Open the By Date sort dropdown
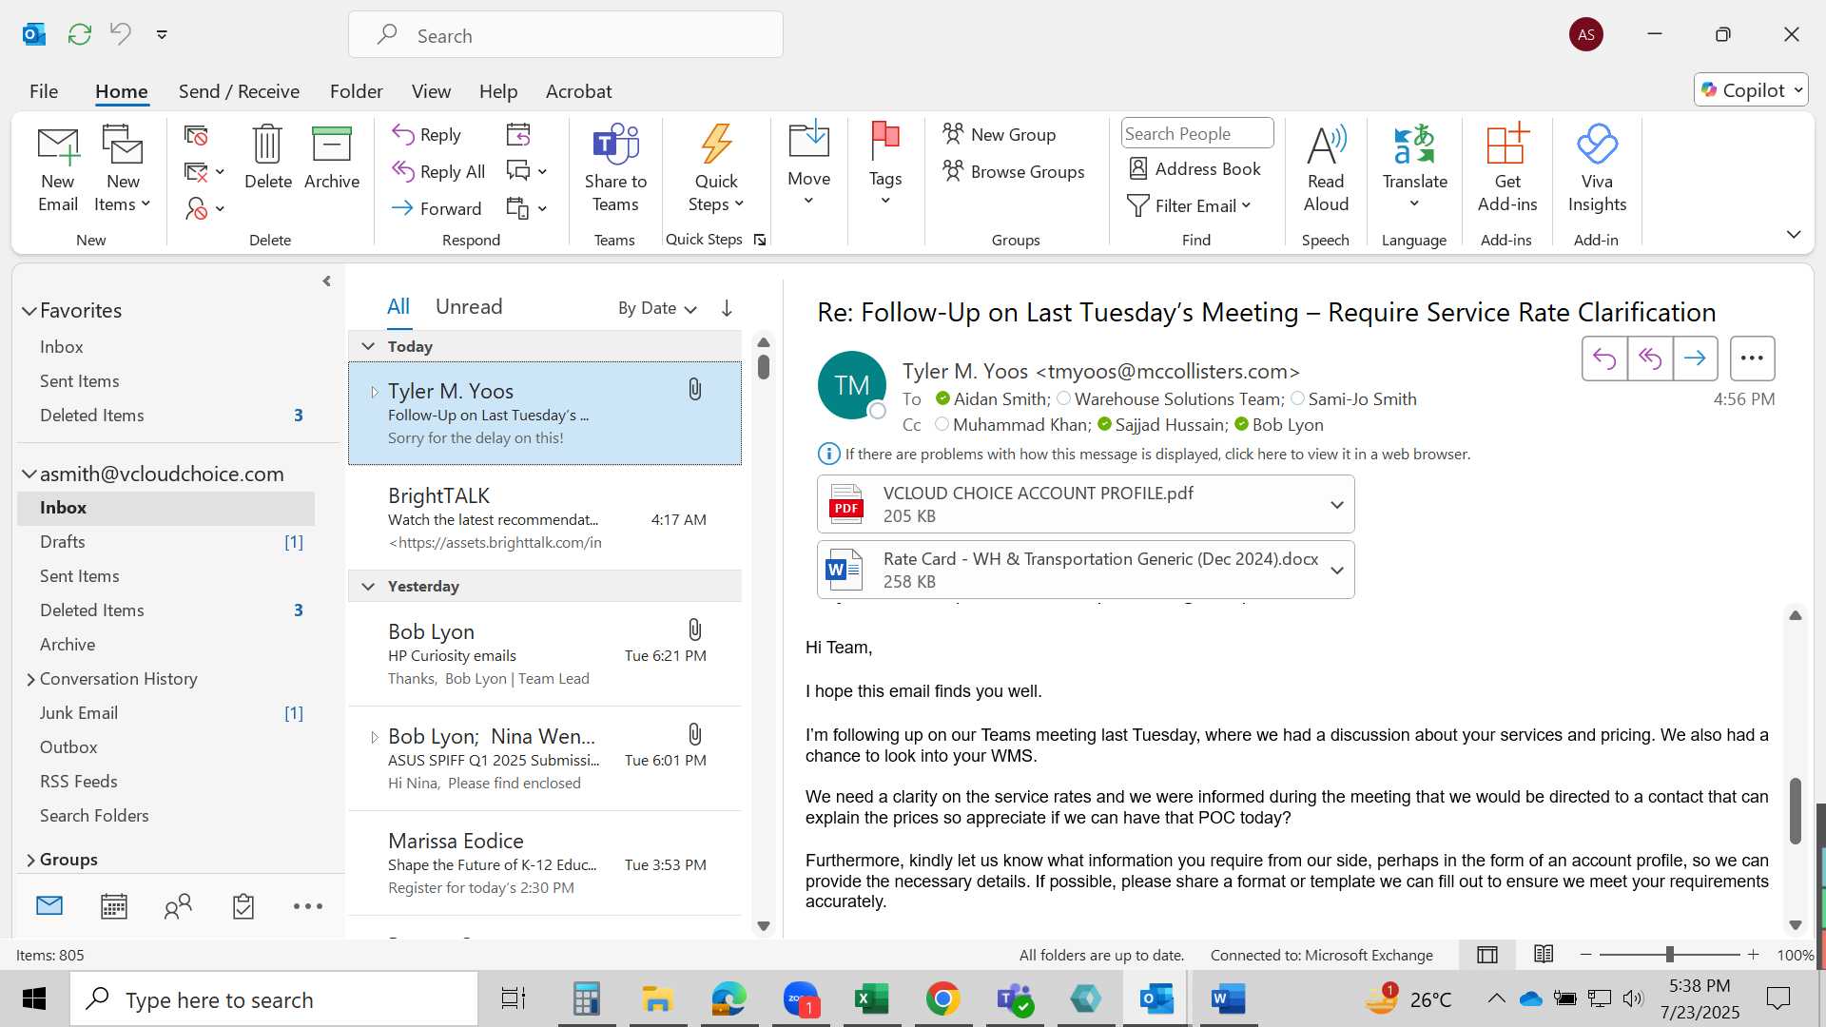Image resolution: width=1826 pixels, height=1027 pixels. (657, 308)
